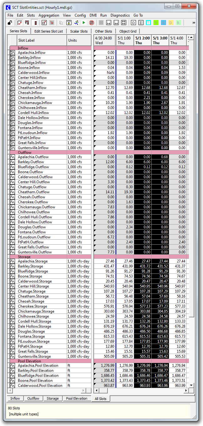Select the Boone.Pool Elevation slot label
Viewport: 203px width, 426px height.
click(x=42, y=381)
